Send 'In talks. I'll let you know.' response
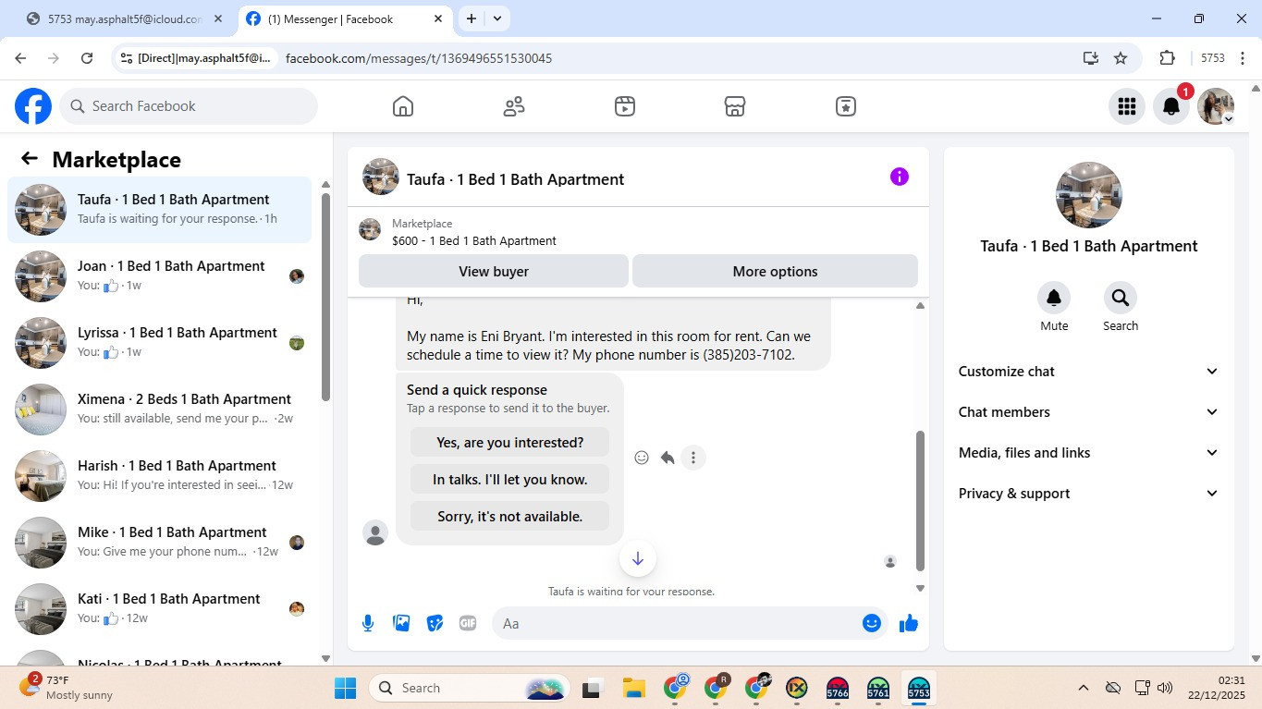The width and height of the screenshot is (1262, 709). [x=510, y=480]
